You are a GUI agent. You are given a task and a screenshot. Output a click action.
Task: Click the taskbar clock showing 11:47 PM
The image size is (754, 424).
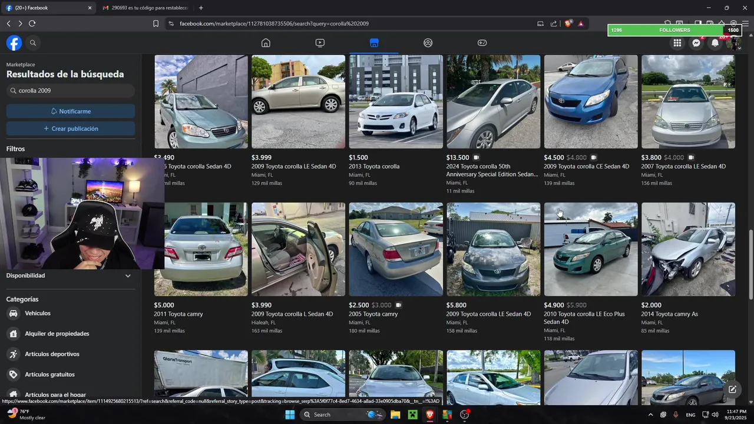737,415
